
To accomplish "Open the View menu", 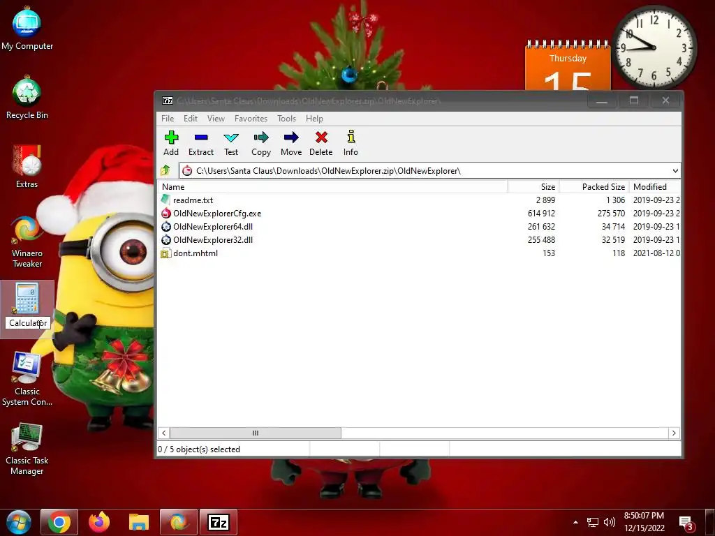I will click(x=216, y=119).
